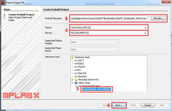Screen dimensions: 172x111
Task: Select Simulator in the hardware tool tree
Action: pyautogui.click(x=83, y=76)
